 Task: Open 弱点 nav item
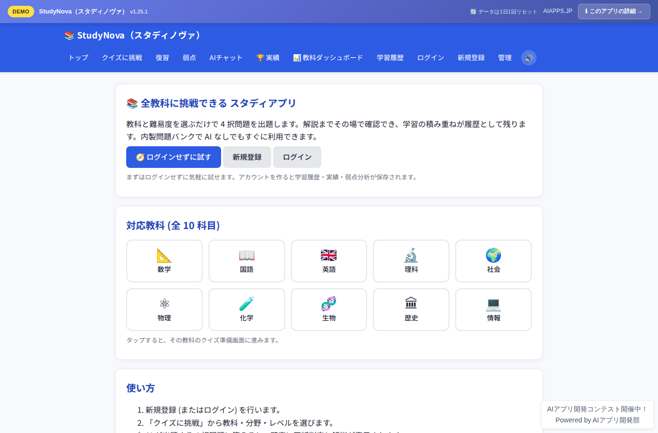[x=189, y=58]
